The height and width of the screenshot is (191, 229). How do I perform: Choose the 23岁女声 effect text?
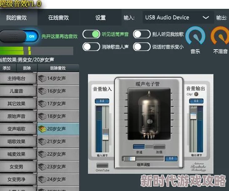[56, 167]
